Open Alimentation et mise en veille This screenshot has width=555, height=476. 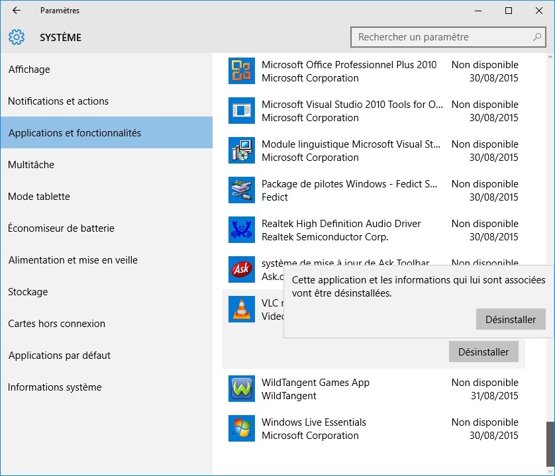click(x=107, y=260)
